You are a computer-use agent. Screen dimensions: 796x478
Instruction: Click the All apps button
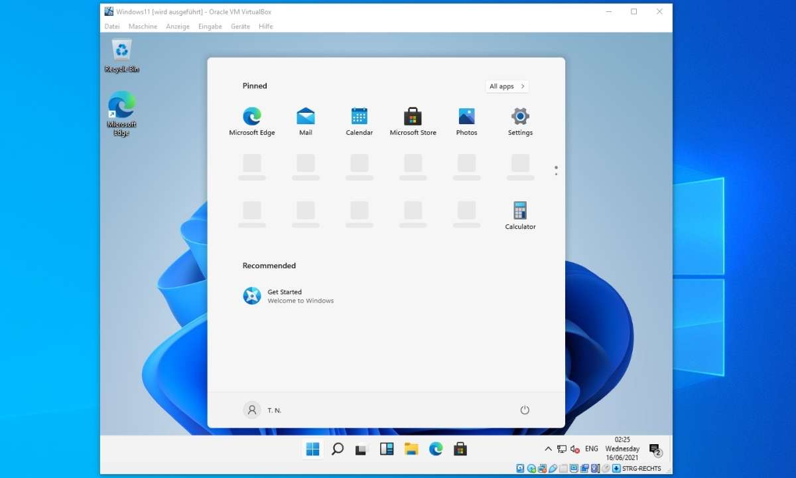pos(507,86)
